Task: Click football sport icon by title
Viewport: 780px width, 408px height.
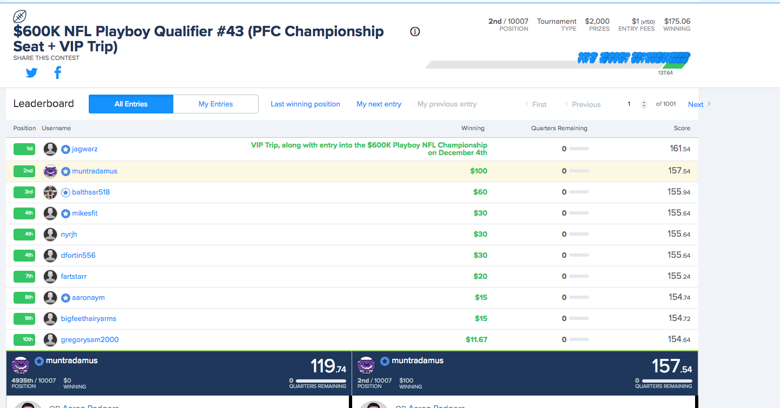Action: pos(20,16)
